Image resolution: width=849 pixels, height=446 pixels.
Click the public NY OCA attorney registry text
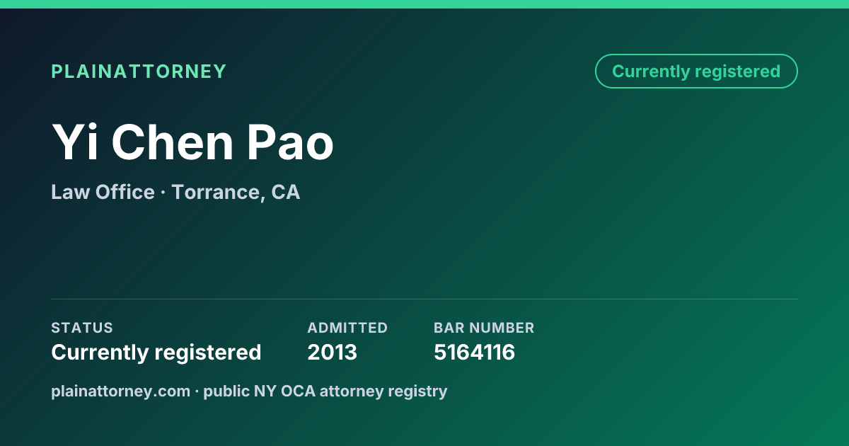pos(325,391)
